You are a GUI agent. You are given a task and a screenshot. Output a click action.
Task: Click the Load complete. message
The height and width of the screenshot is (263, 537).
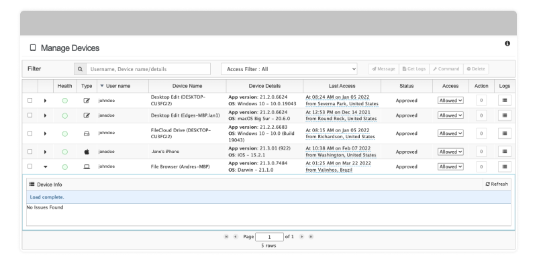click(x=47, y=197)
